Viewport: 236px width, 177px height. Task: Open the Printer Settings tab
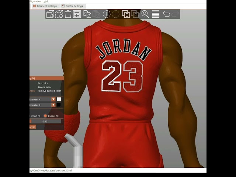coord(72,6)
